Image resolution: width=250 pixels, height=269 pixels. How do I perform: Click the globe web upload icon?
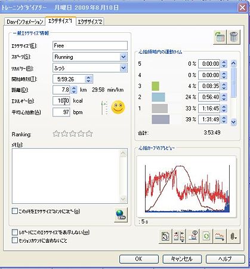[x=121, y=215]
